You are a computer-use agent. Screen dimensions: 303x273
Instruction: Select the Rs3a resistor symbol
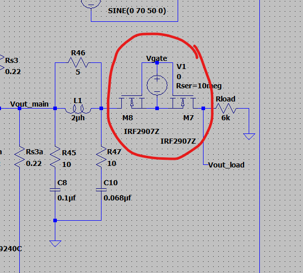click(x=19, y=157)
